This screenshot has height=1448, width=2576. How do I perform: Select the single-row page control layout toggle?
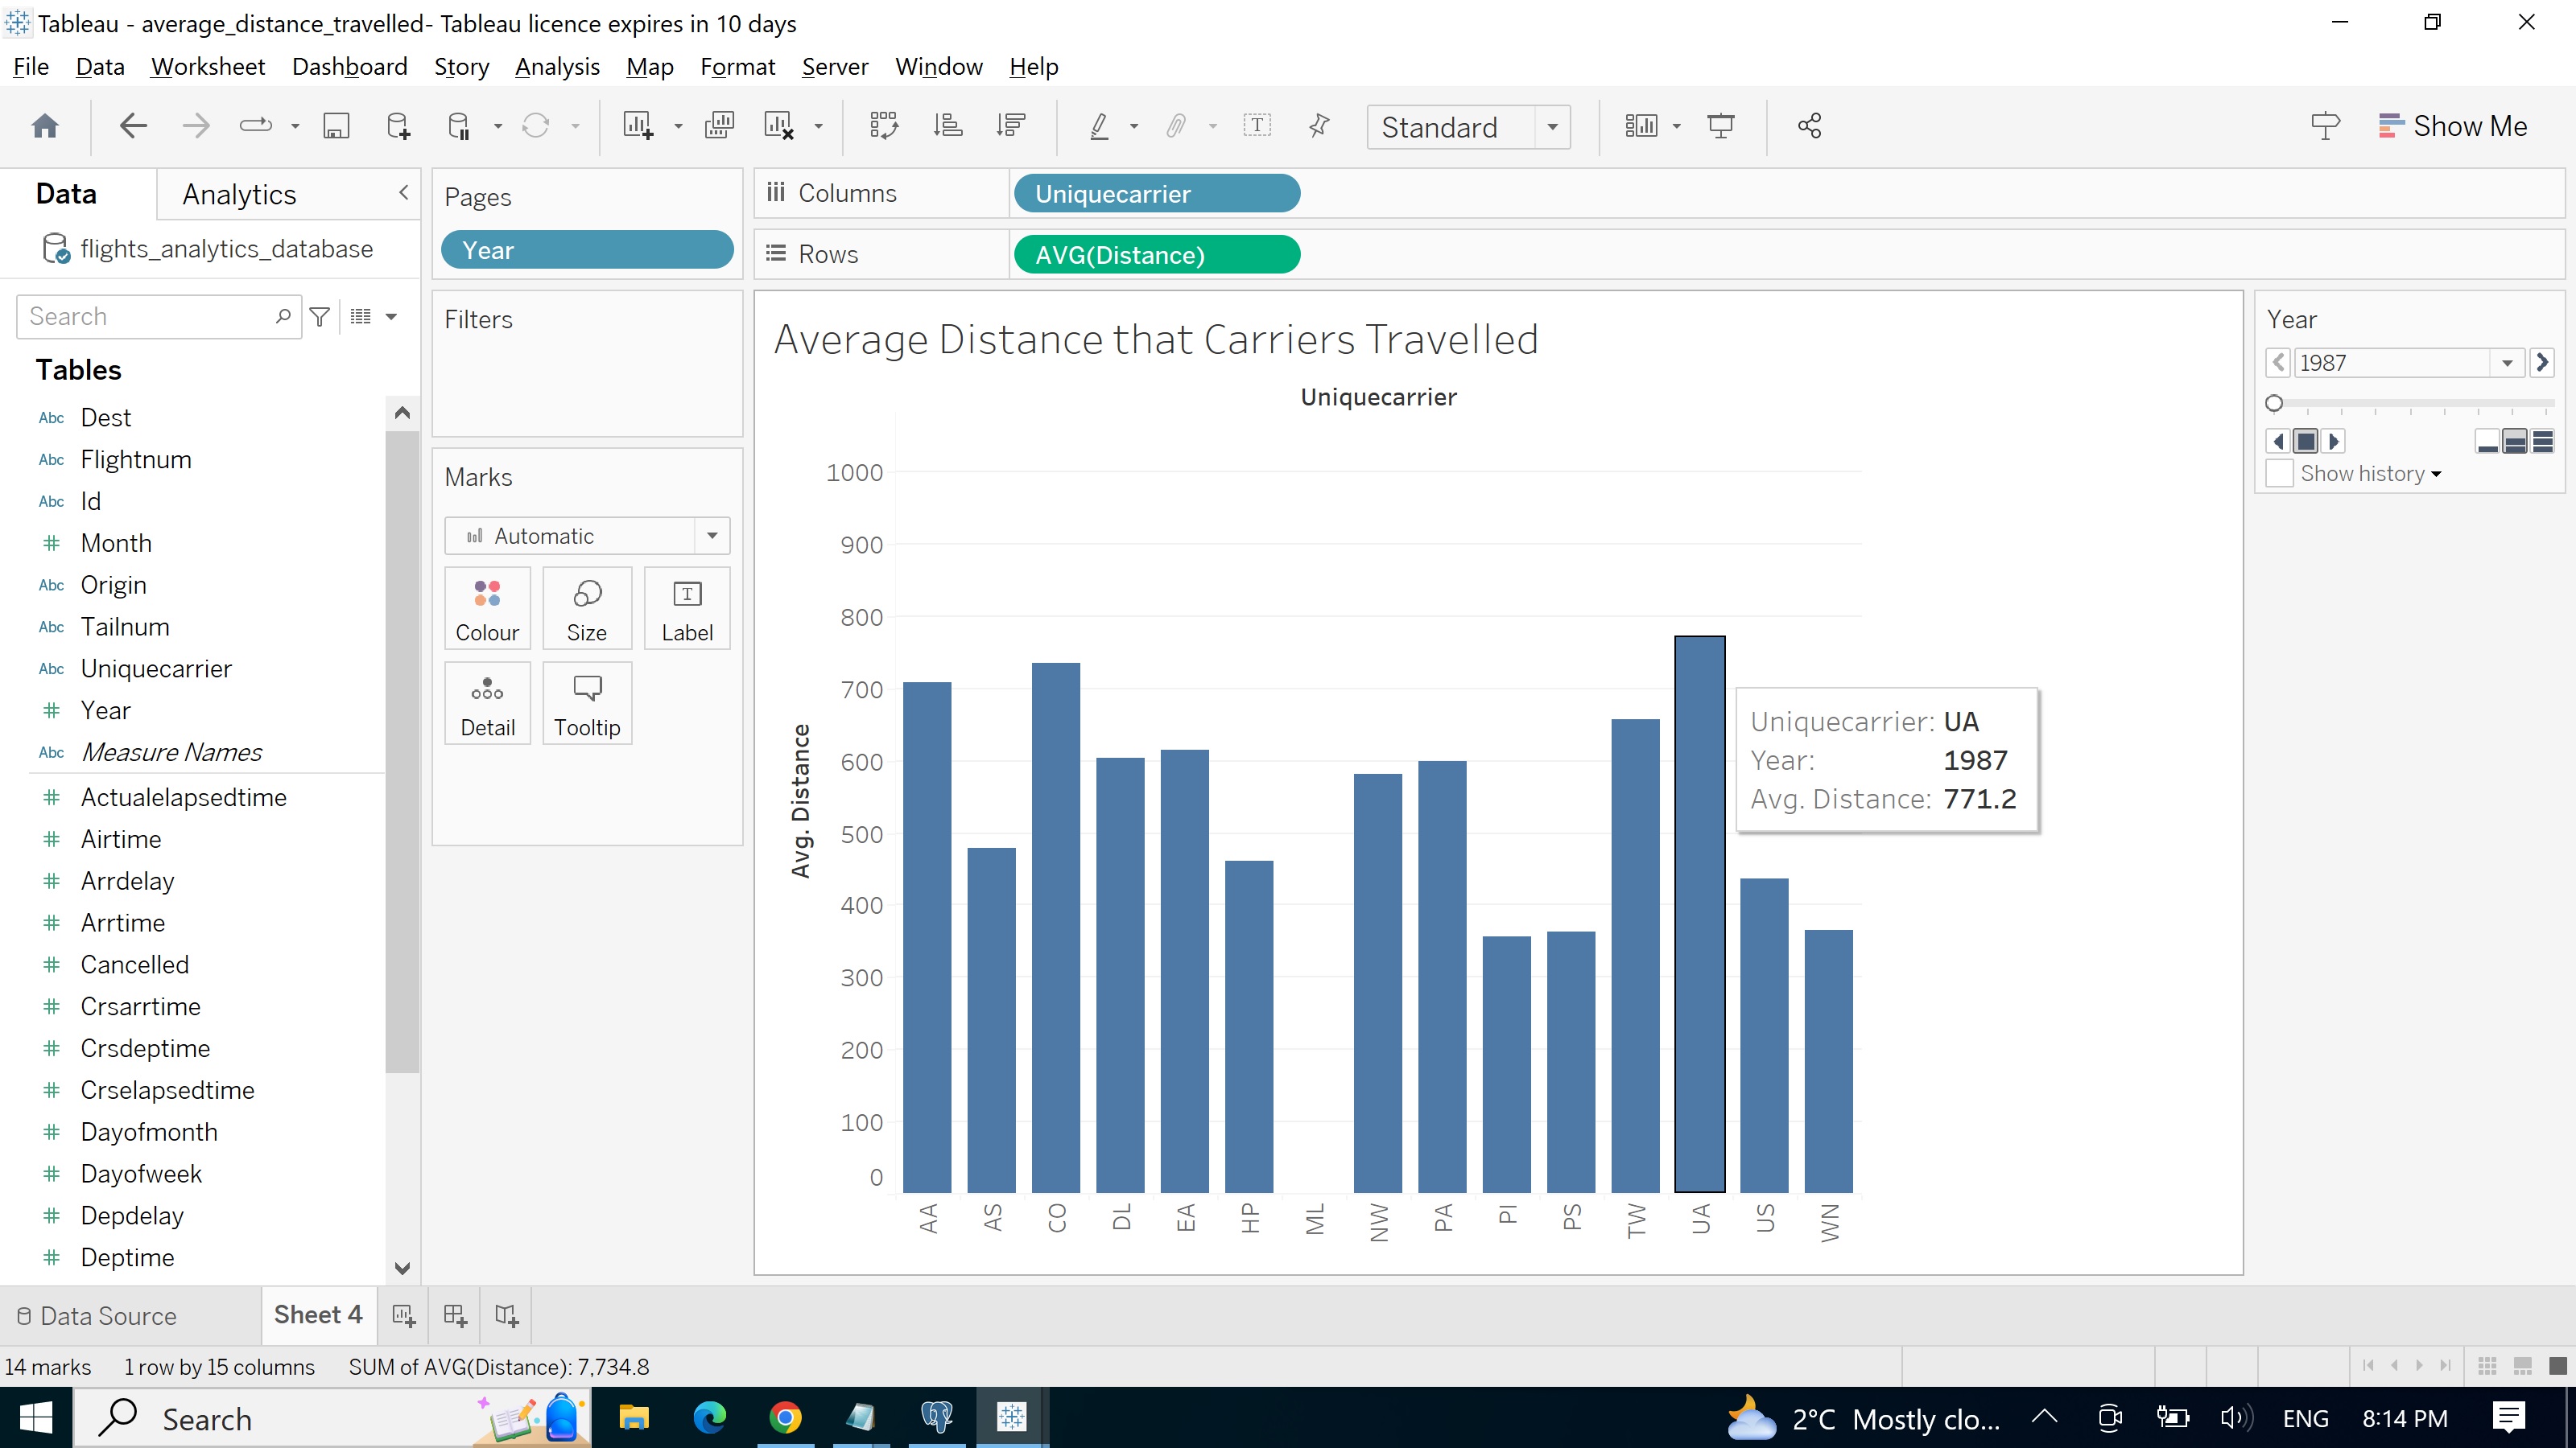2488,441
